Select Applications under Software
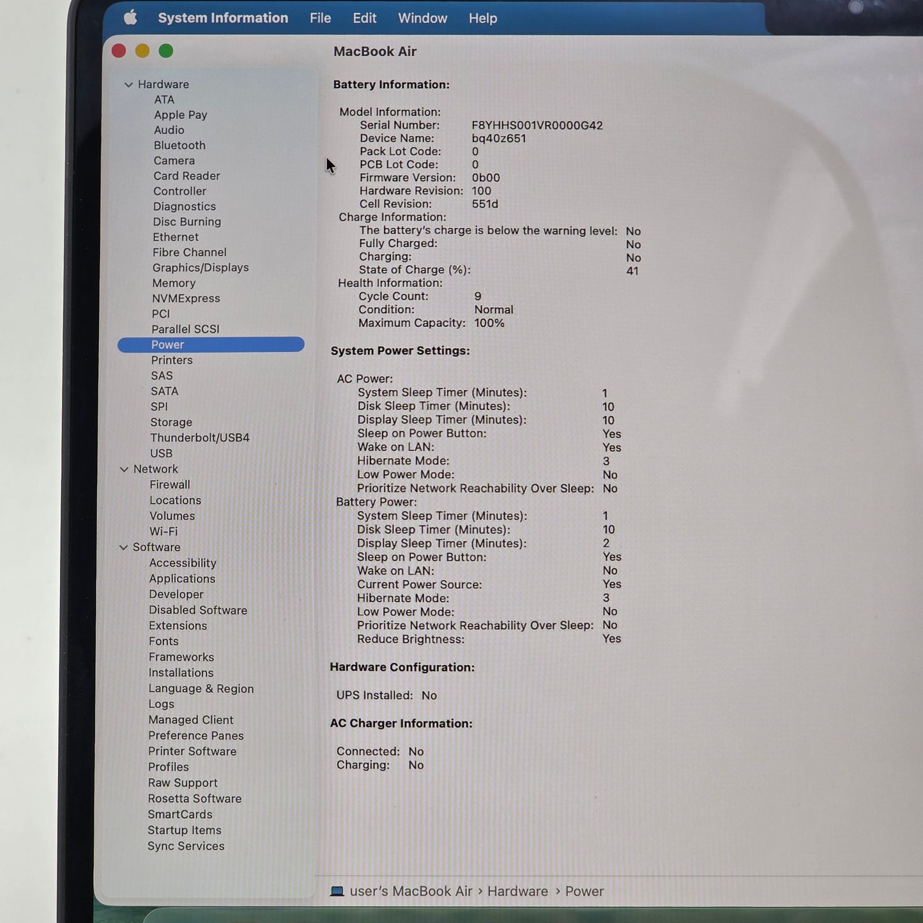This screenshot has width=923, height=923. pos(182,579)
